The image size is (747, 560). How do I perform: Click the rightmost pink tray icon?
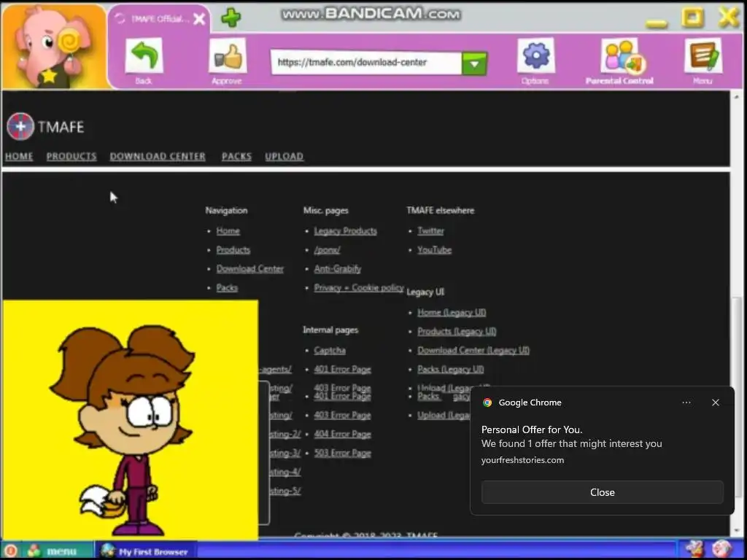click(721, 550)
